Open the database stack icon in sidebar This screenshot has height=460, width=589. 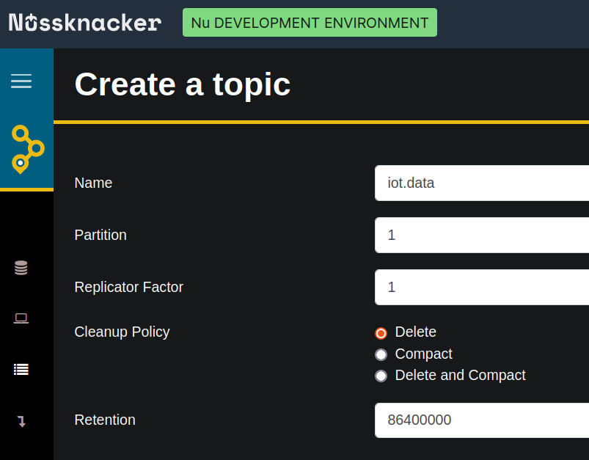pyautogui.click(x=21, y=268)
